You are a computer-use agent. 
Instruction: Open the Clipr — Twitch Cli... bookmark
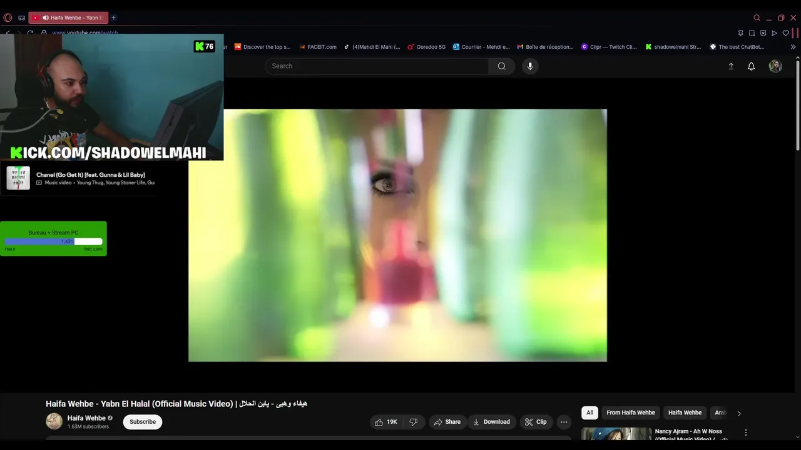609,47
